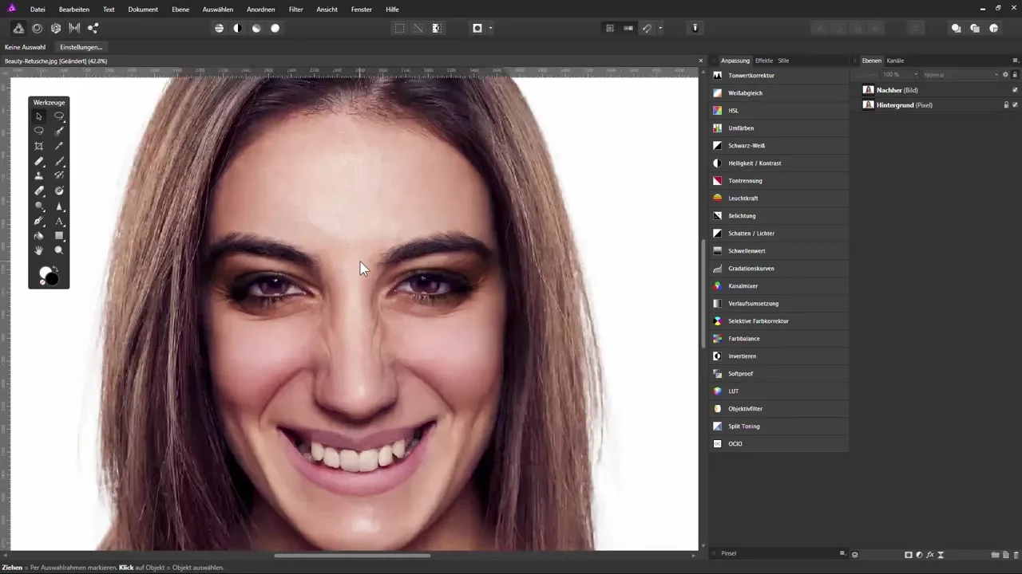Add layer effects via fx icon
The width and height of the screenshot is (1022, 574).
coord(930,554)
